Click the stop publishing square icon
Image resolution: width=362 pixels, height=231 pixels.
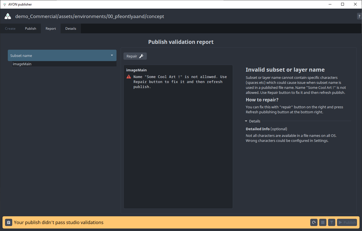pos(323,222)
